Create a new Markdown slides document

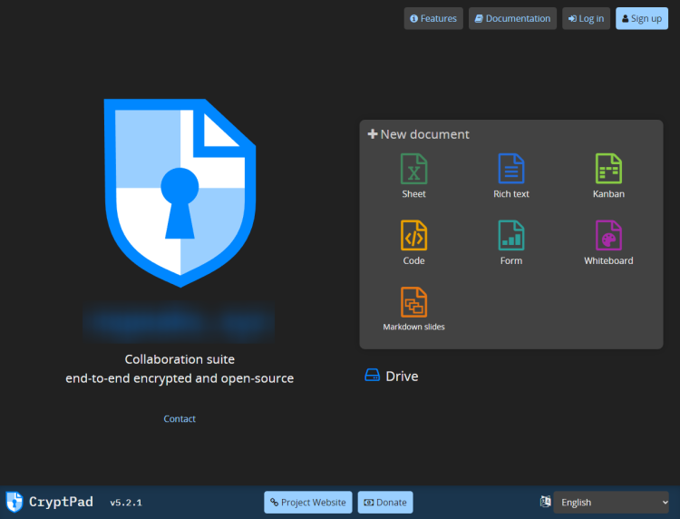pos(413,309)
